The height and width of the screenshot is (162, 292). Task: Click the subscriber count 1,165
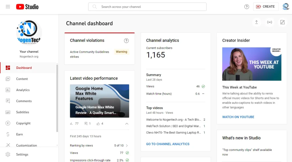155,55
